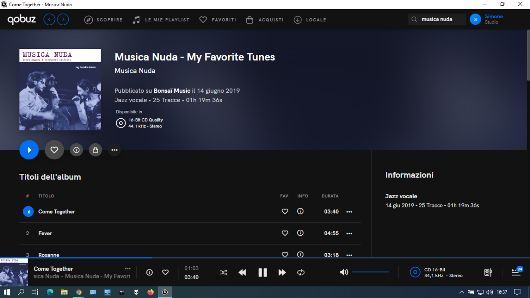This screenshot has width=530, height=298.
Task: Open Le Mie Playlist
Action: pyautogui.click(x=161, y=19)
